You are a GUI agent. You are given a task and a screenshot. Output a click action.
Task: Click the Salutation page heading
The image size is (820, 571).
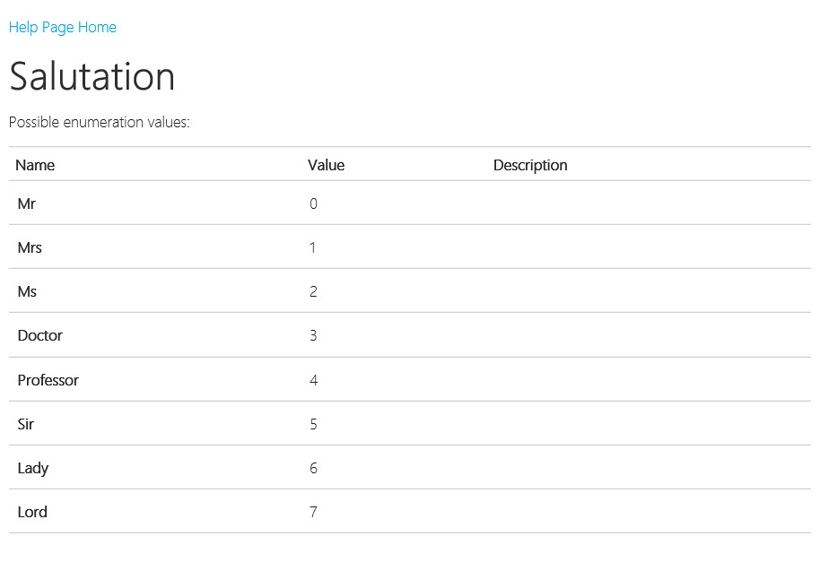92,77
